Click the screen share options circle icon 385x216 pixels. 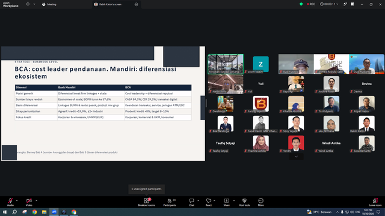[x=137, y=4]
